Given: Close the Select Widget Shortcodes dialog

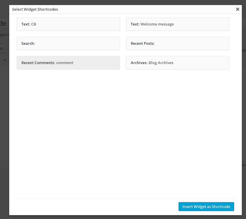Looking at the screenshot, I should tap(237, 9).
